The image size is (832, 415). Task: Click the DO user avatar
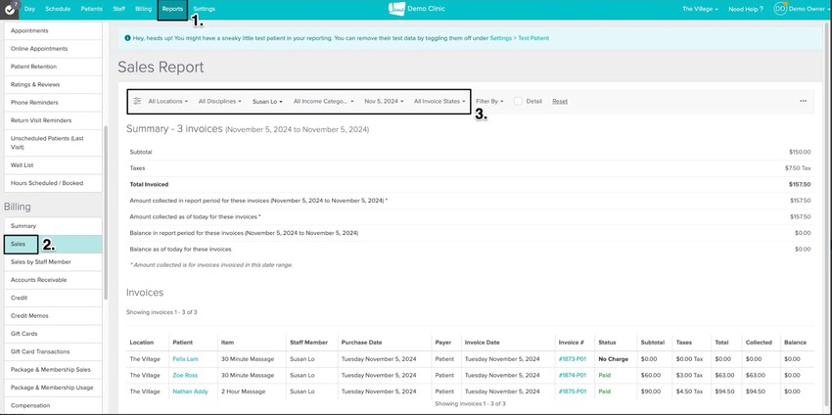click(780, 9)
